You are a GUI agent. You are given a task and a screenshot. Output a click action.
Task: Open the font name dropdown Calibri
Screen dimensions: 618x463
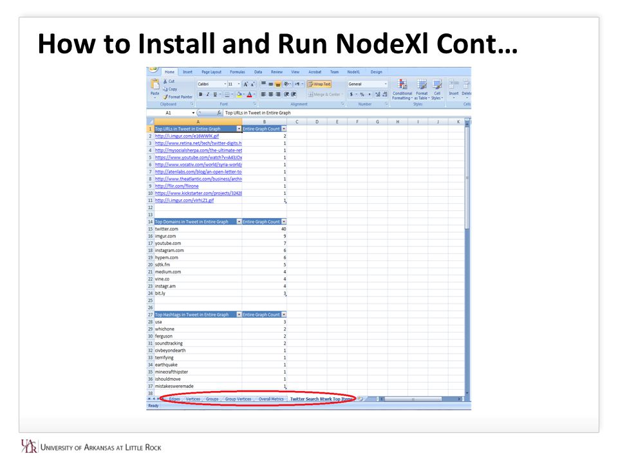point(225,84)
